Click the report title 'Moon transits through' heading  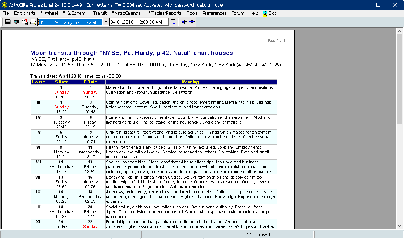(x=131, y=53)
